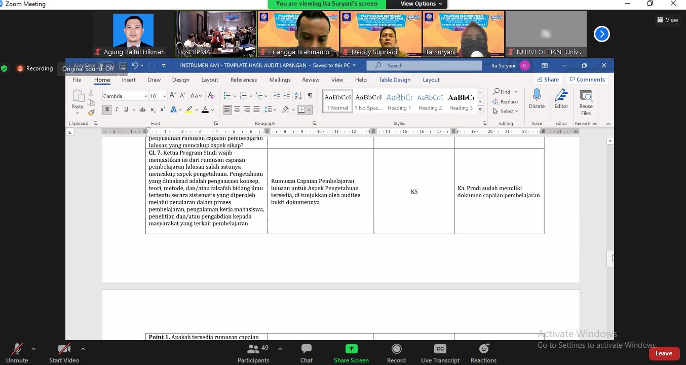Click the Cut scissors icon
This screenshot has height=365, width=686.
pyautogui.click(x=91, y=93)
